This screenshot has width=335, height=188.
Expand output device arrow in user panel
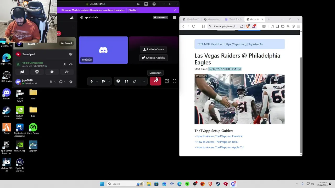pos(65,82)
